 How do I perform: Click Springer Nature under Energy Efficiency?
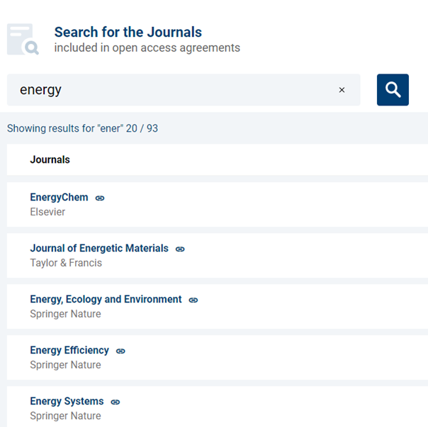pos(65,365)
